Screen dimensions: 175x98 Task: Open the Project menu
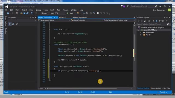(24, 10)
